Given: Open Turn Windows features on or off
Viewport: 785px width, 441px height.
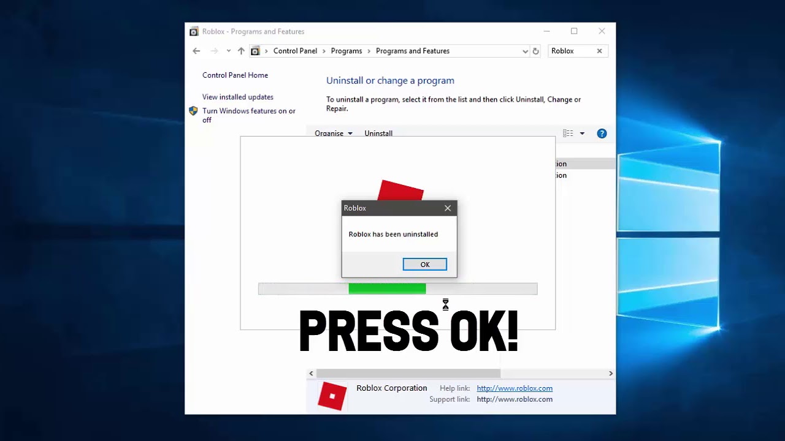Looking at the screenshot, I should pos(249,115).
